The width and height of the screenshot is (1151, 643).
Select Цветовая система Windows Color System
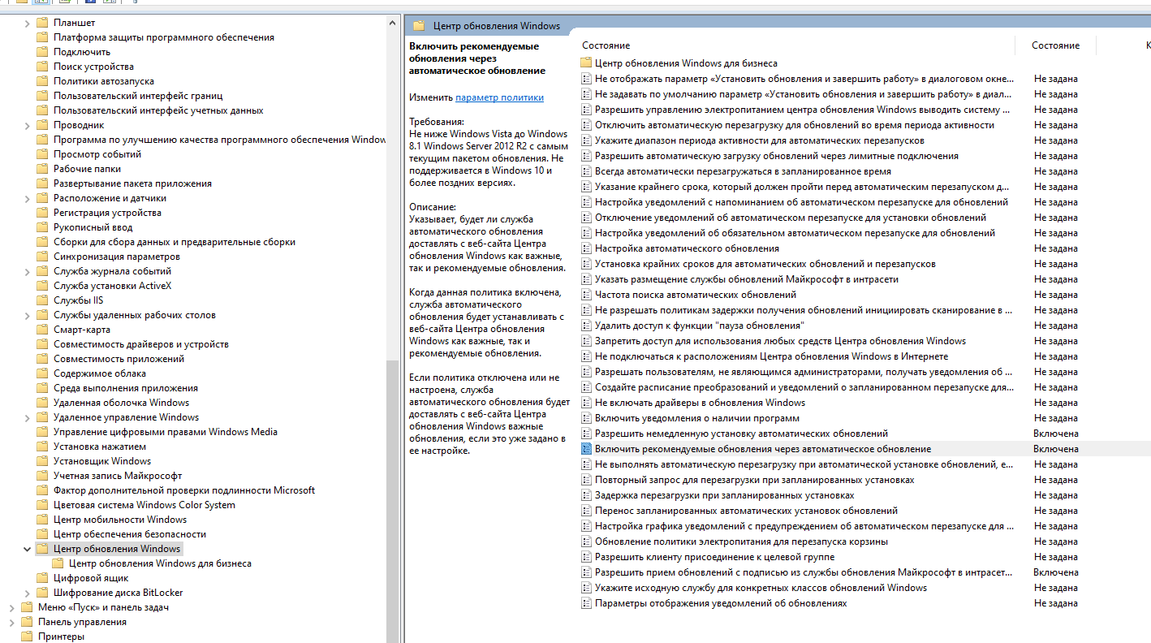point(144,505)
